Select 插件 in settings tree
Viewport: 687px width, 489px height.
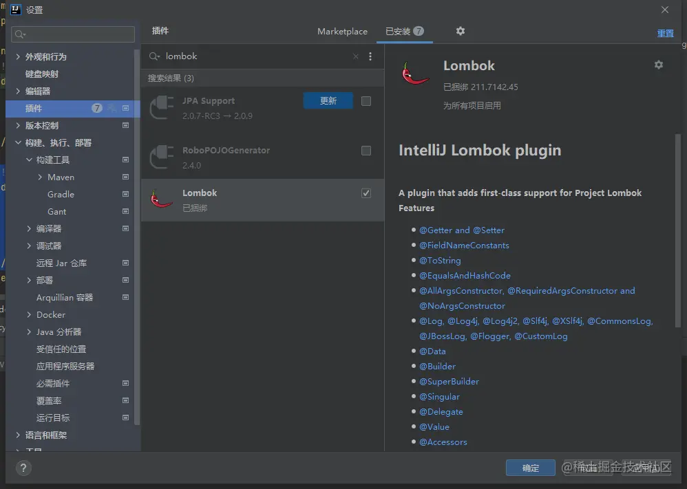point(73,108)
